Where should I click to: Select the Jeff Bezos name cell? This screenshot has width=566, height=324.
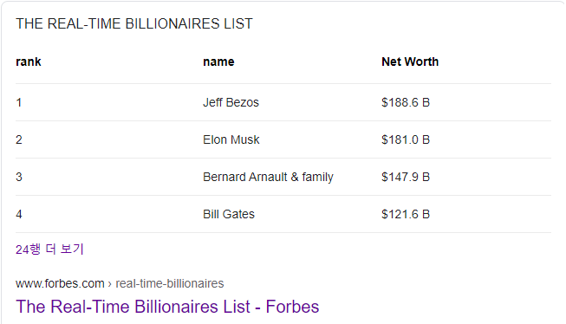(x=231, y=102)
